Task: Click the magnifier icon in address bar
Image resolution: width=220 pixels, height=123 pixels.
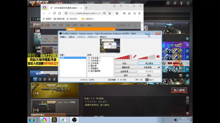Action: coord(105,13)
